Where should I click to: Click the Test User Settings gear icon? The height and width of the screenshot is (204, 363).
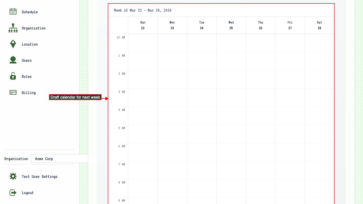coord(13,176)
